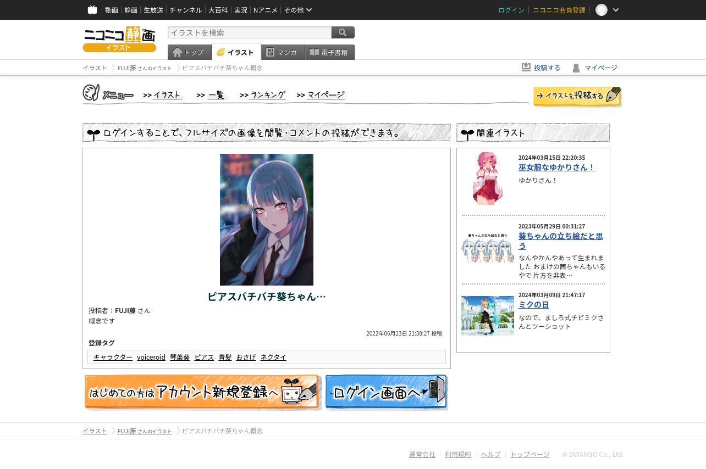The image size is (706, 469).
Task: Click FUJI藤 さんのイラスト in top breadcrumb
Action: [145, 68]
